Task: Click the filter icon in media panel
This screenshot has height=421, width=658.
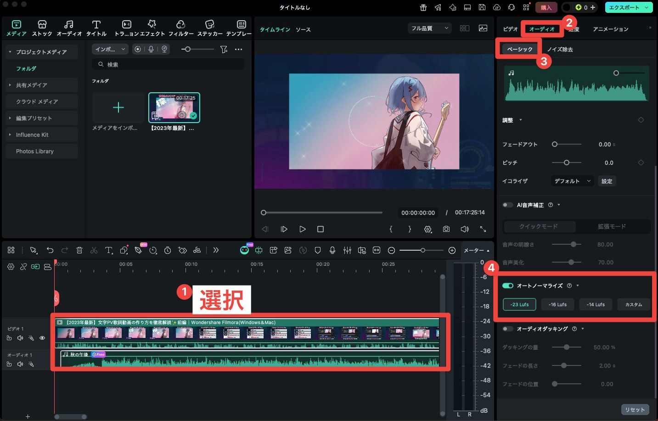Action: pos(224,49)
